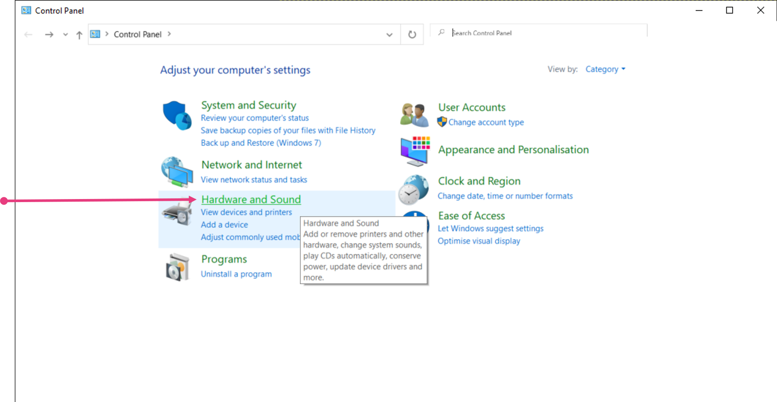Expand the arrow after Control Panel breadcrumb
This screenshot has width=777, height=402.
(x=169, y=34)
